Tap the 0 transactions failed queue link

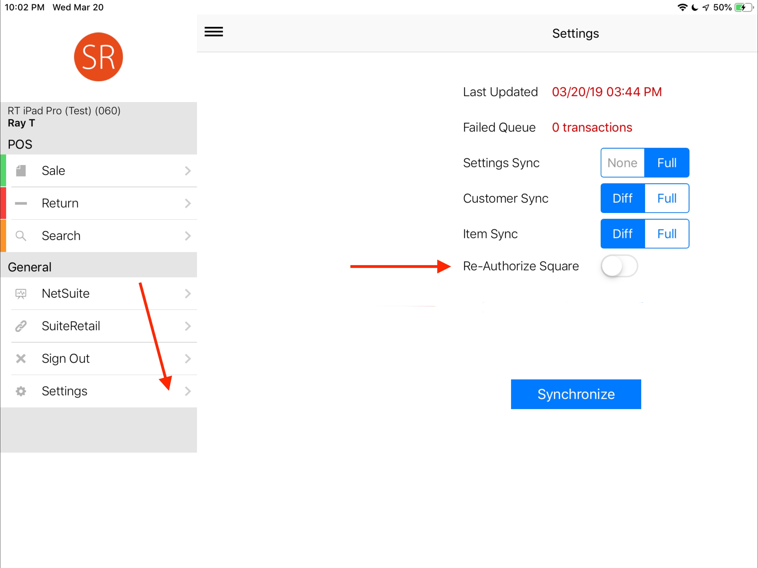coord(592,128)
